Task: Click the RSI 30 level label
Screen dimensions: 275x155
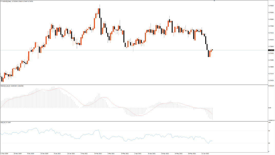Action: pos(269,143)
